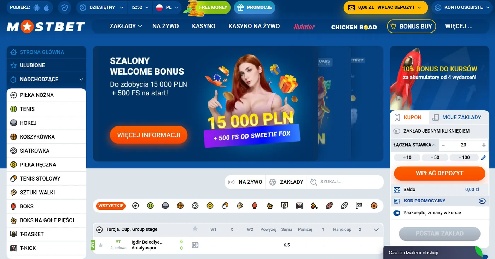The width and height of the screenshot is (495, 259).
Task: Collapse the Turcja Cup Group stage section
Action: tap(376, 230)
